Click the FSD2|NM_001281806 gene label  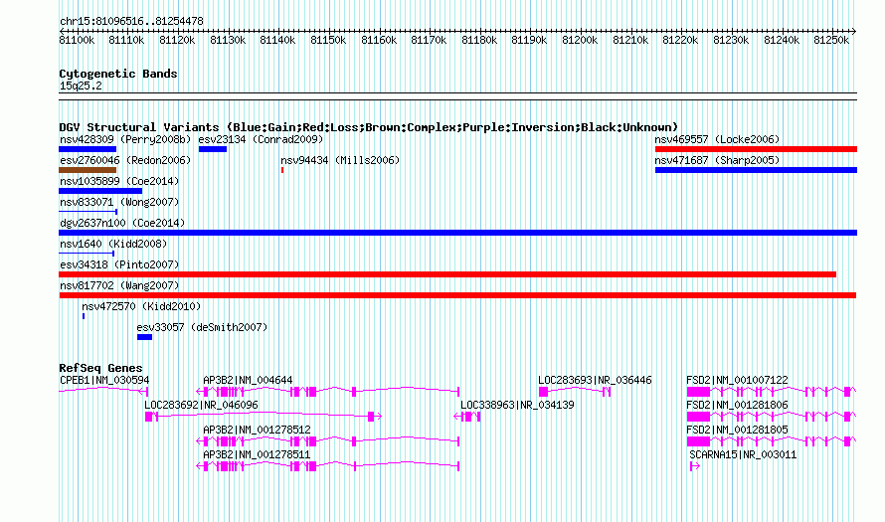pyautogui.click(x=737, y=406)
